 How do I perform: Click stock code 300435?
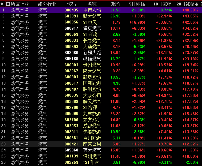[x=71, y=10]
